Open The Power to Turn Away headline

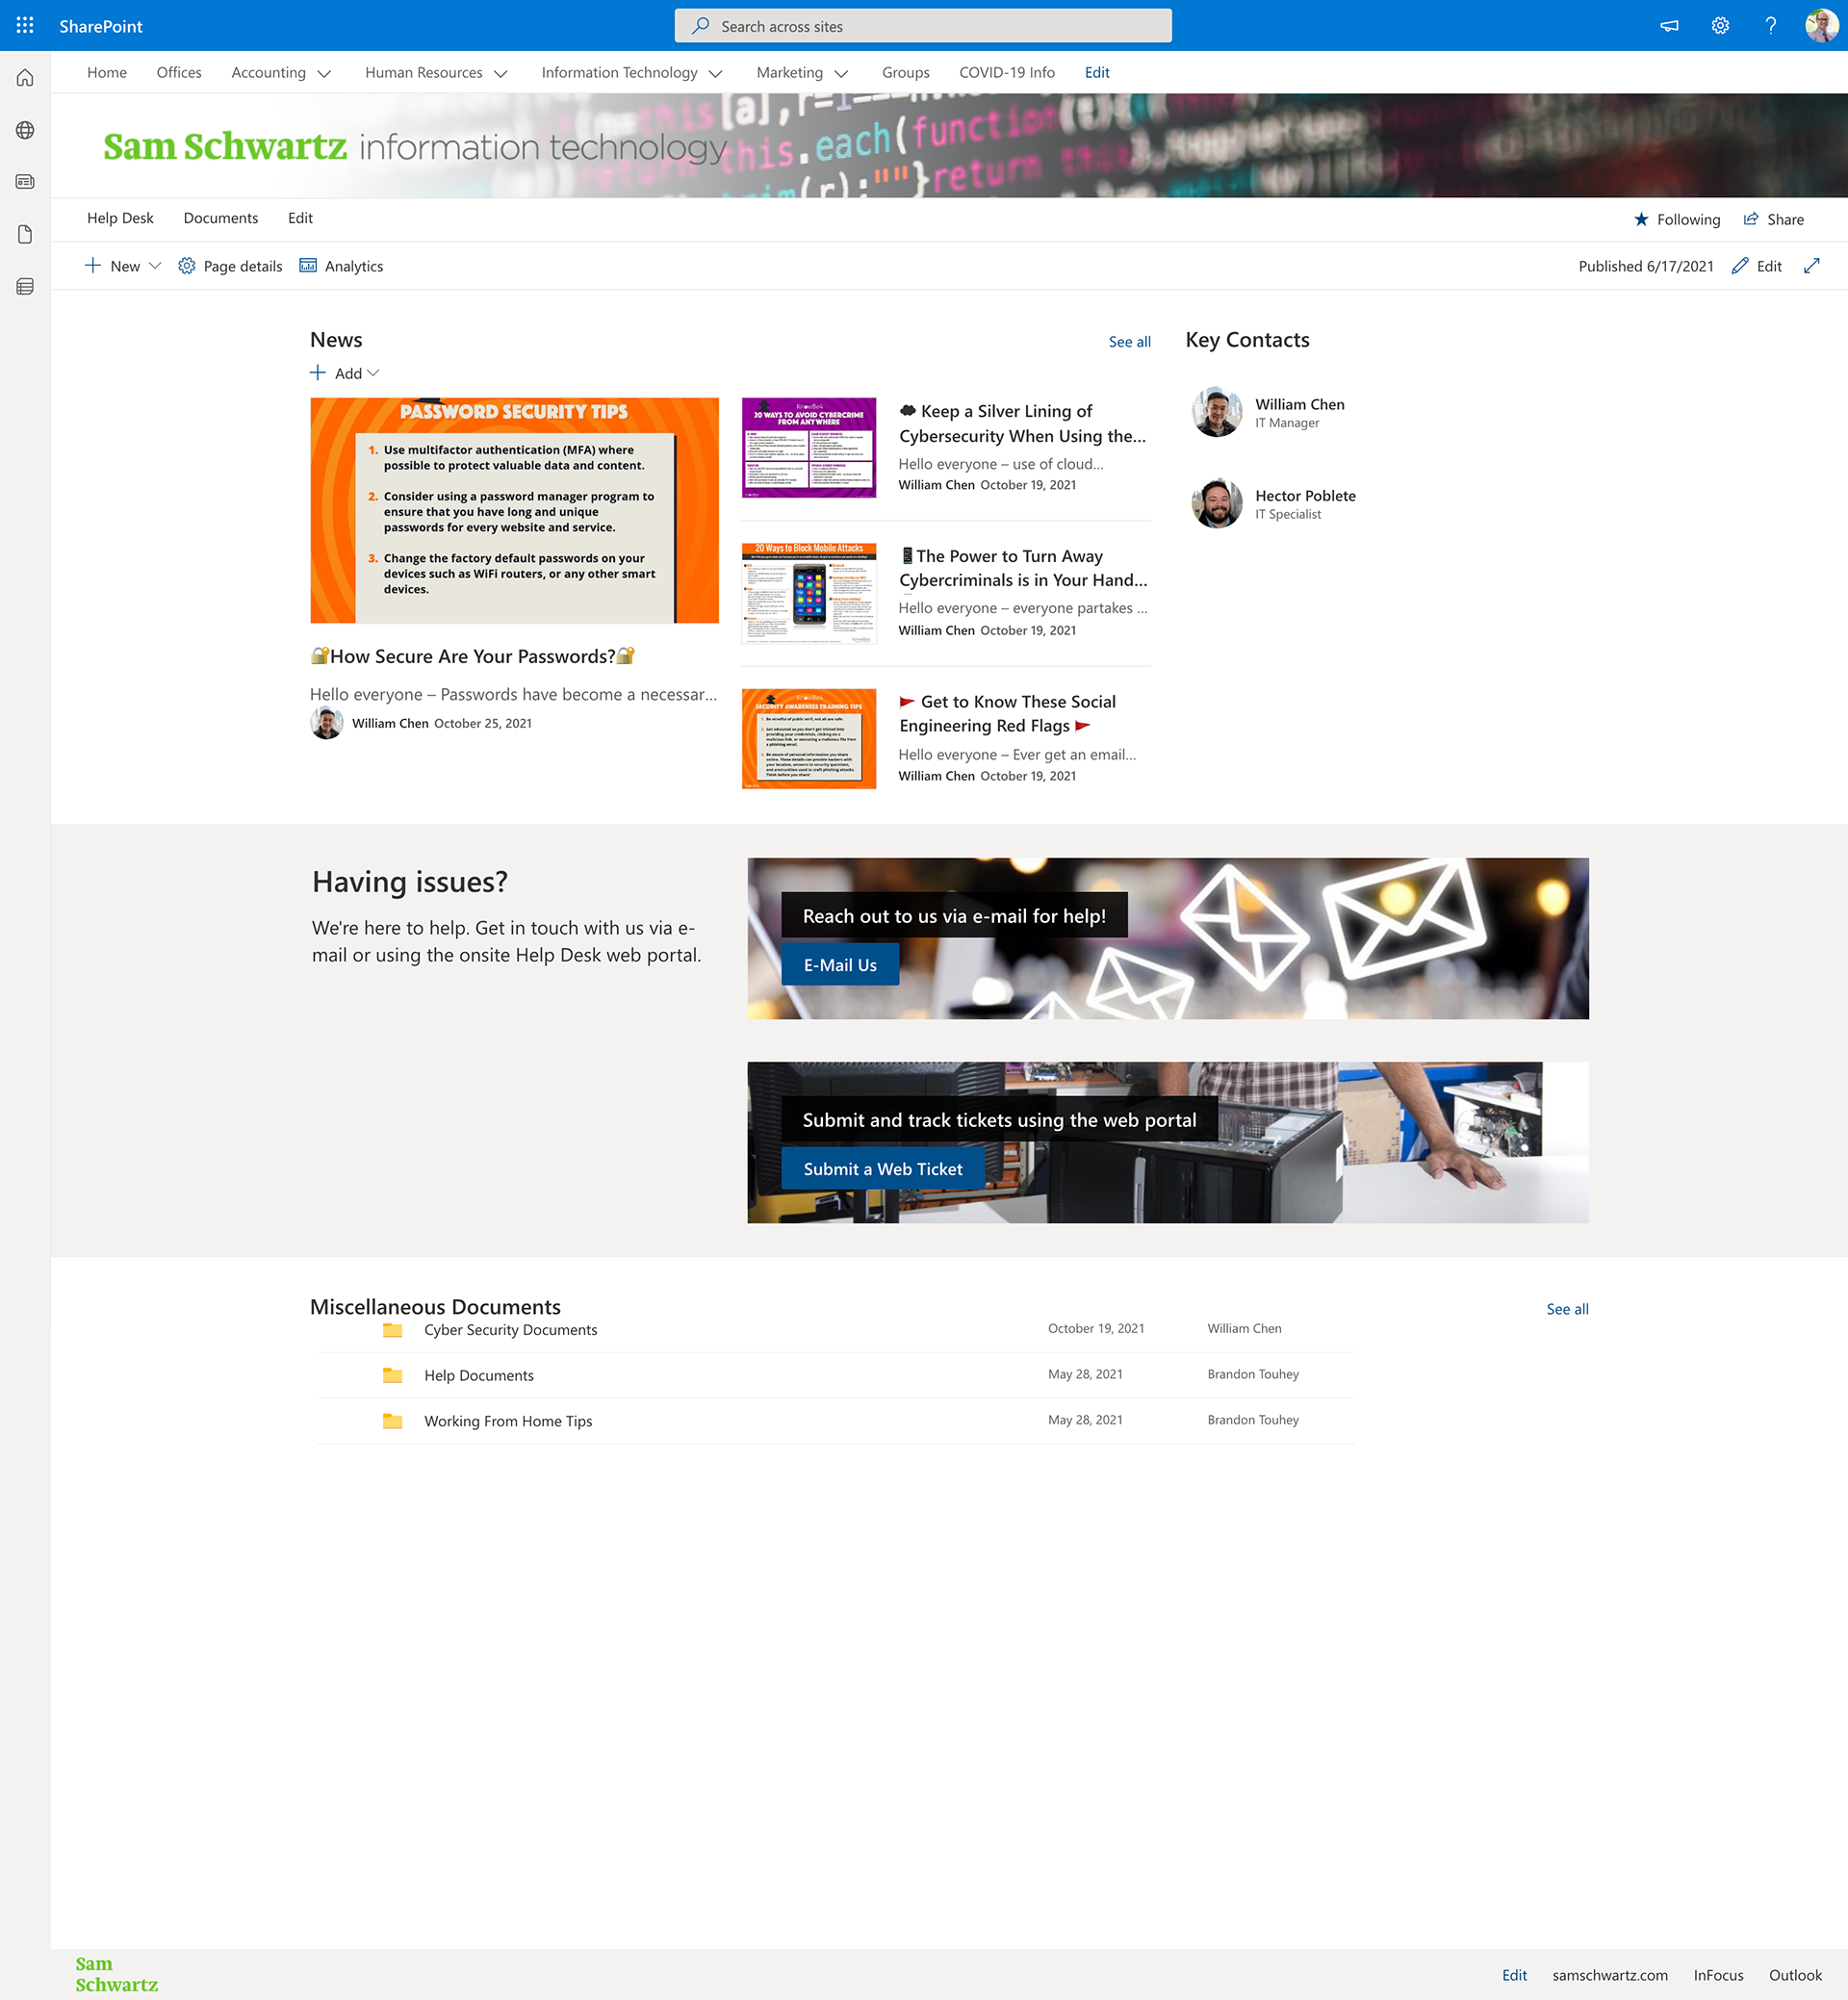click(1023, 568)
